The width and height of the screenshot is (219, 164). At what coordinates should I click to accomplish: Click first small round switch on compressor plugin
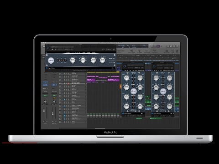[x=58, y=60]
